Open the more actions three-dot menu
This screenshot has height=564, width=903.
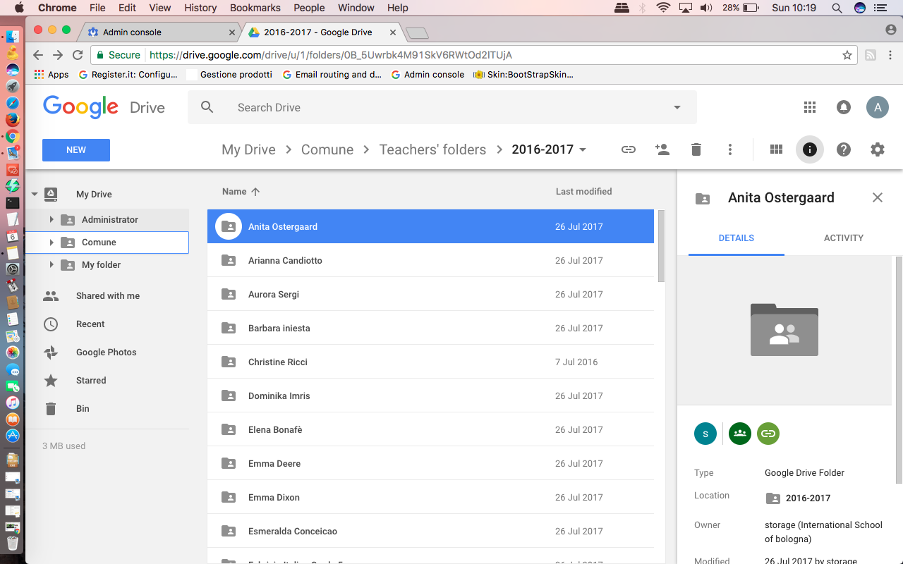click(730, 149)
